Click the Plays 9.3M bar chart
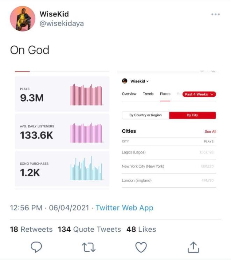Screen dimensions: 231x260 86,95
